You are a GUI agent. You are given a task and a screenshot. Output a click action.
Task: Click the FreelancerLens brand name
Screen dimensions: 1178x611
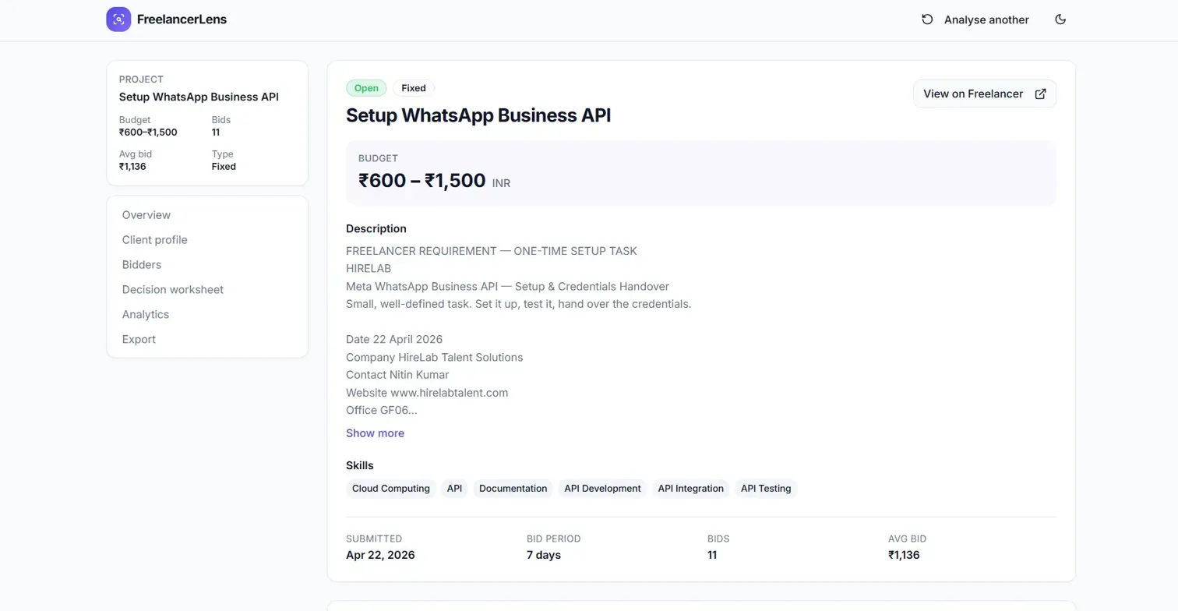click(182, 19)
